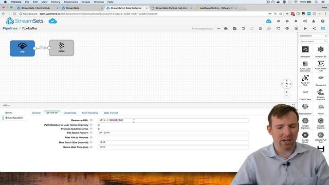
Task: Open the History menu in menu bar
Action: click(x=56, y=2)
